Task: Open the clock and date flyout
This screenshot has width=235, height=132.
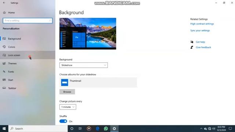Action: (x=221, y=129)
